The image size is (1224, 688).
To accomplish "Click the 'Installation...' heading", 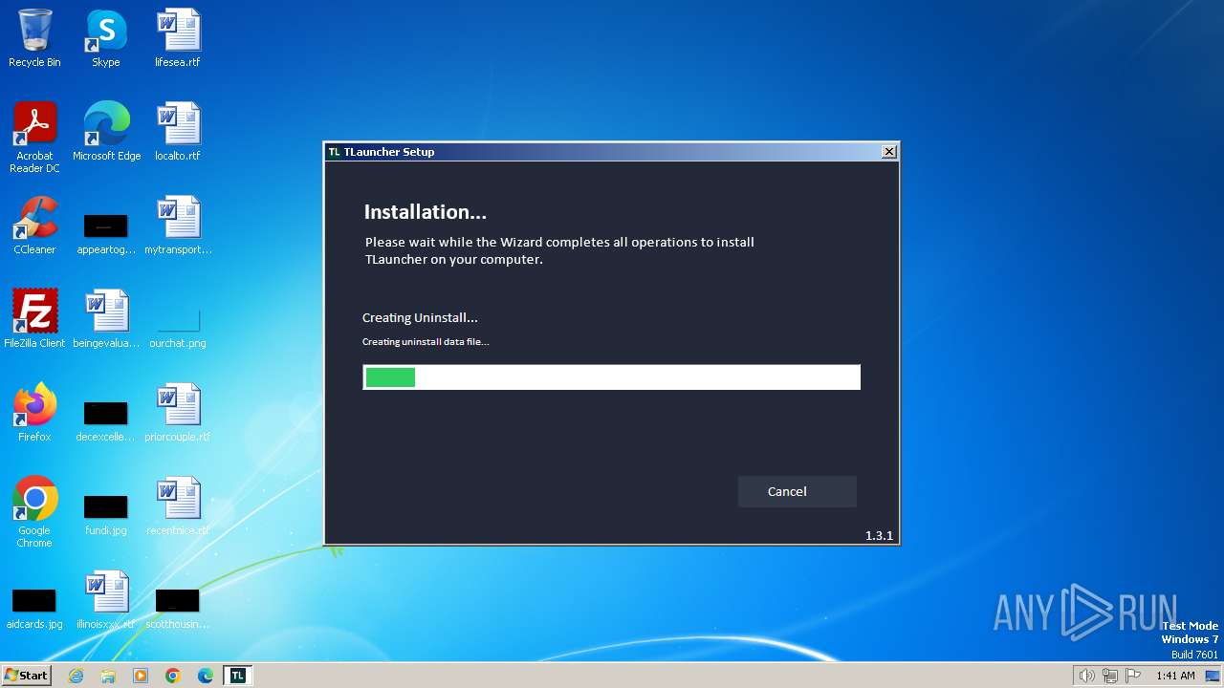I will pos(426,212).
